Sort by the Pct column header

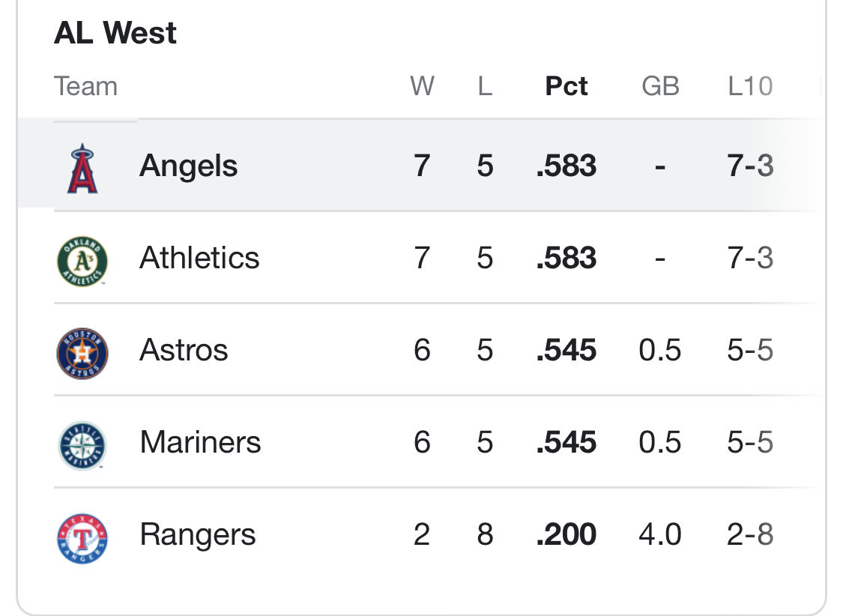(566, 86)
